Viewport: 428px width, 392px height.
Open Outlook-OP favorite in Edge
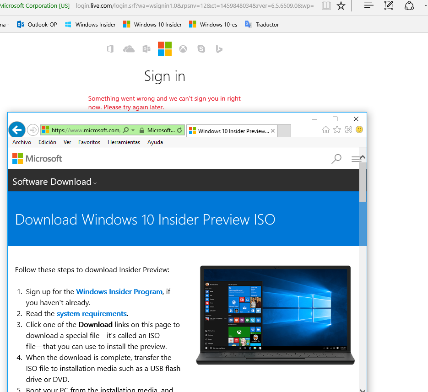click(37, 25)
